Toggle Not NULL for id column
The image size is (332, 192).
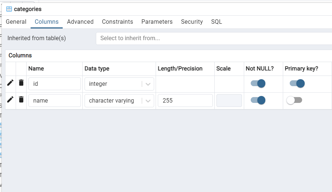(258, 84)
